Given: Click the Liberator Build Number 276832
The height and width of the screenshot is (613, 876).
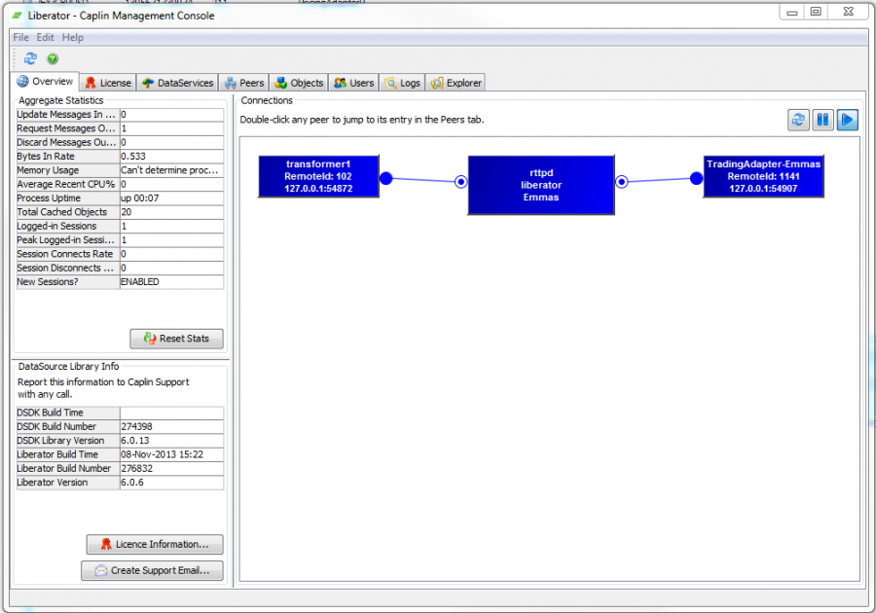Looking at the screenshot, I should (171, 468).
